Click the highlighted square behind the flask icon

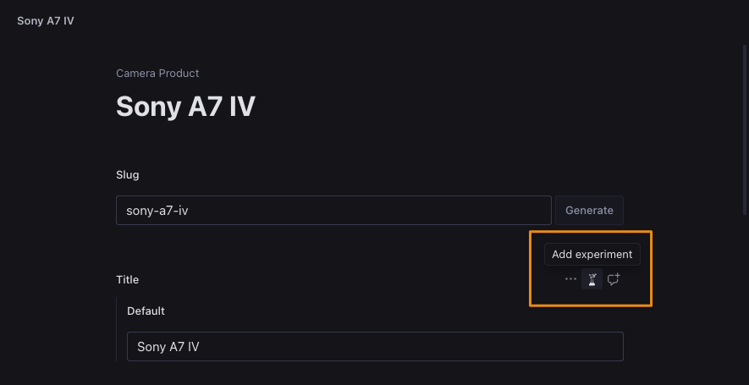pos(592,279)
